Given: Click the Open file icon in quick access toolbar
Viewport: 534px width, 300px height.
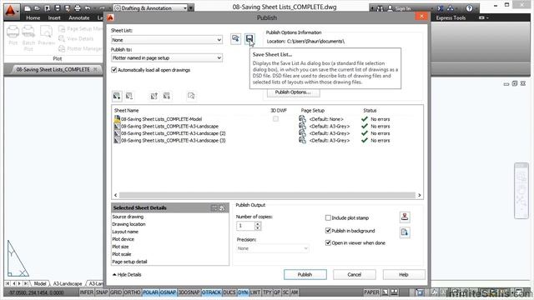Looking at the screenshot, I should [x=37, y=8].
